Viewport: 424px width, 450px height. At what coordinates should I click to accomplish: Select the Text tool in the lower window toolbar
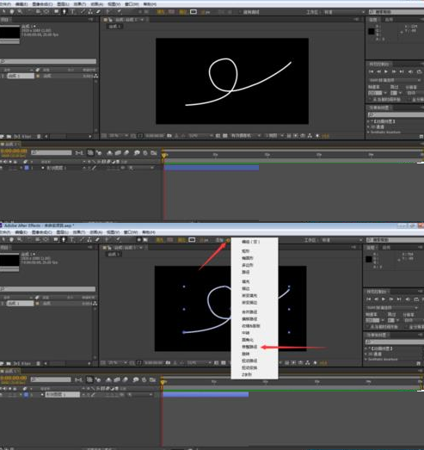[x=71, y=239]
